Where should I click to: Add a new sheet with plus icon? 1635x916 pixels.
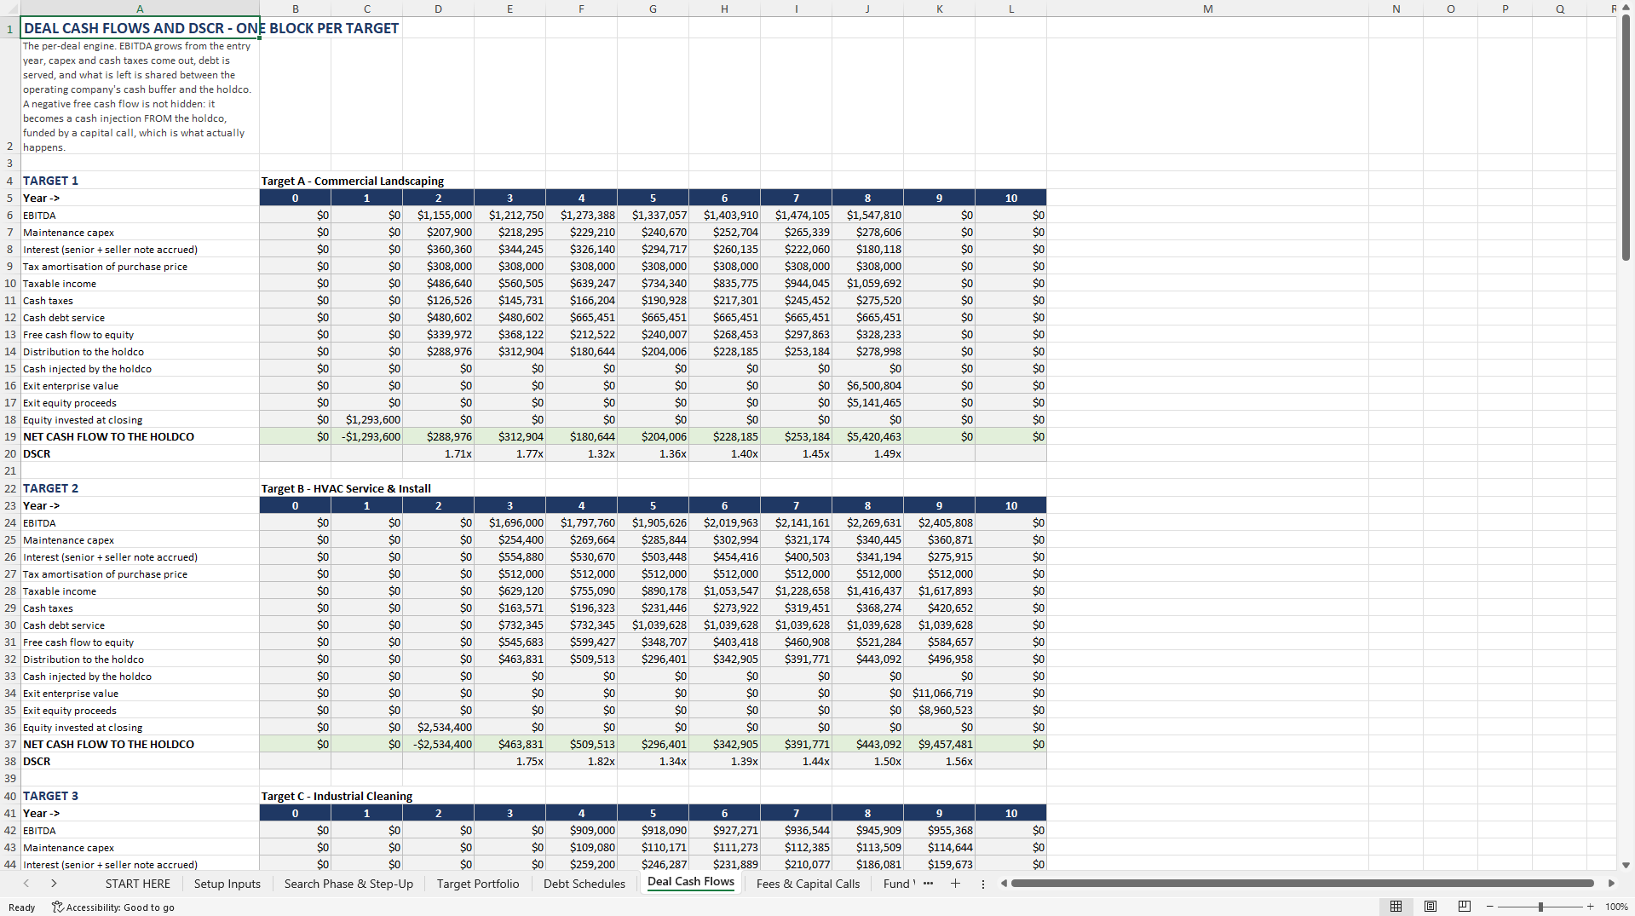(955, 884)
